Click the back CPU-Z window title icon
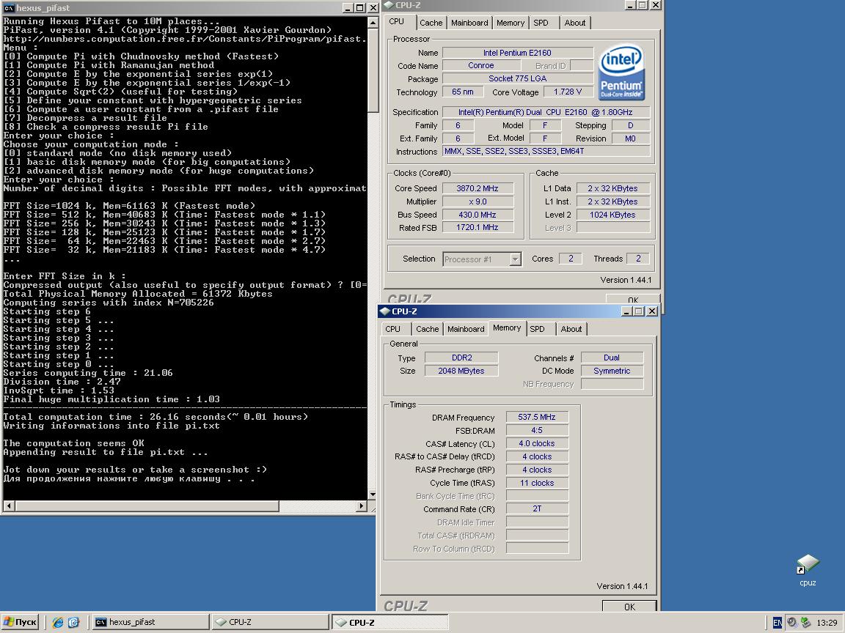Viewport: 845px width, 633px height. pyautogui.click(x=389, y=5)
